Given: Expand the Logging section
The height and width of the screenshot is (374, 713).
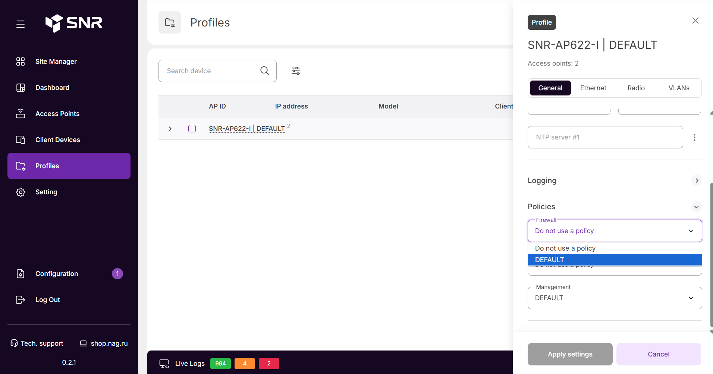Looking at the screenshot, I should click(697, 180).
